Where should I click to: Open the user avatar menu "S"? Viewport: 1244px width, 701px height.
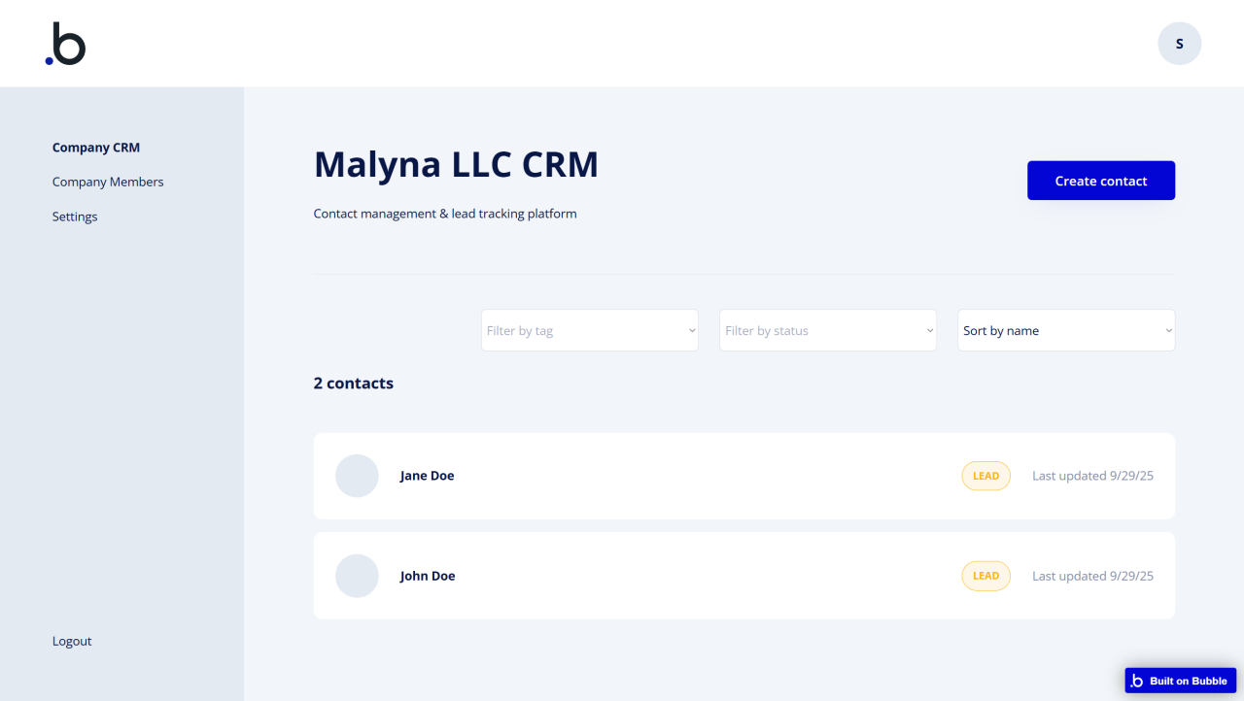[x=1179, y=44]
